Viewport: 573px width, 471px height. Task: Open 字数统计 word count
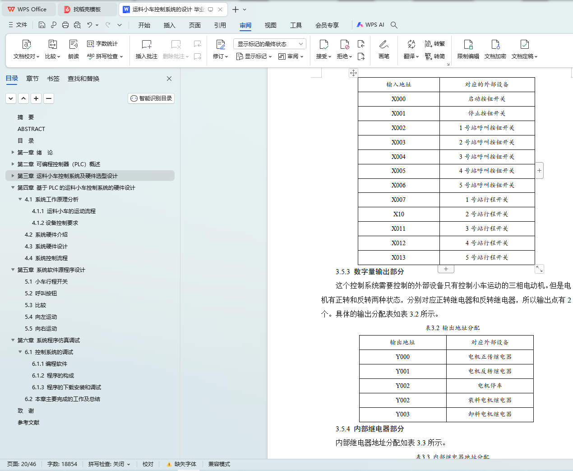coord(102,44)
